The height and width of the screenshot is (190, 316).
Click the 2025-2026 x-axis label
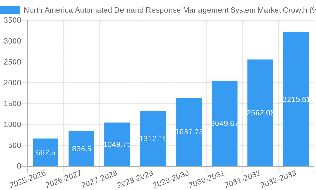(x=28, y=179)
